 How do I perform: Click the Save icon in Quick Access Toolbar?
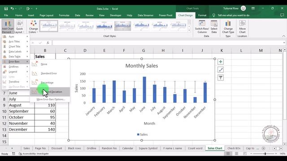click(6, 8)
